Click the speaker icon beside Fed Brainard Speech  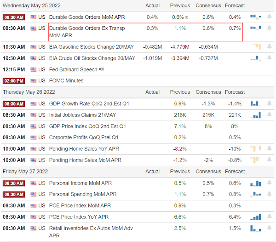101,69
